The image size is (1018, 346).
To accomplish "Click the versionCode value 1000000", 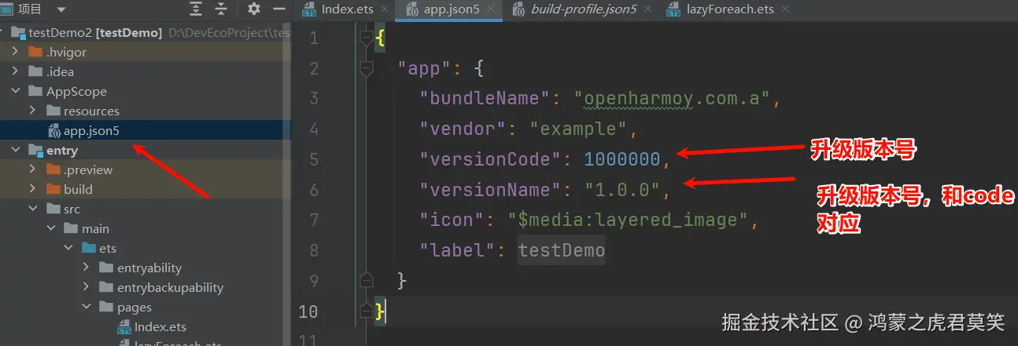I will [621, 159].
